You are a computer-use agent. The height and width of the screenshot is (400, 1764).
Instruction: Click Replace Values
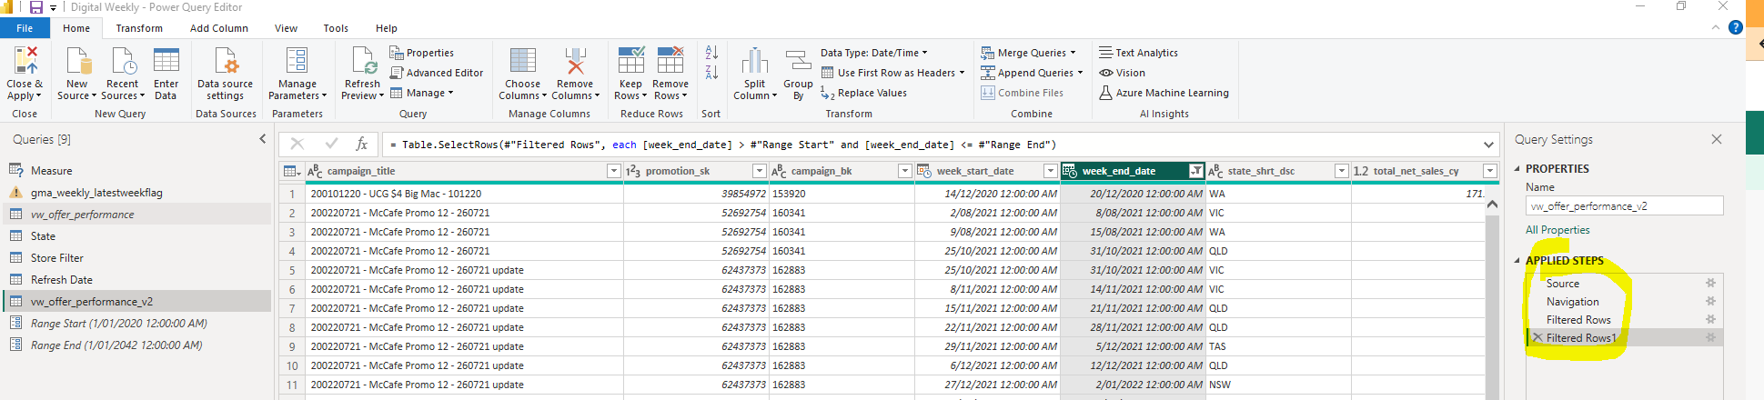863,93
